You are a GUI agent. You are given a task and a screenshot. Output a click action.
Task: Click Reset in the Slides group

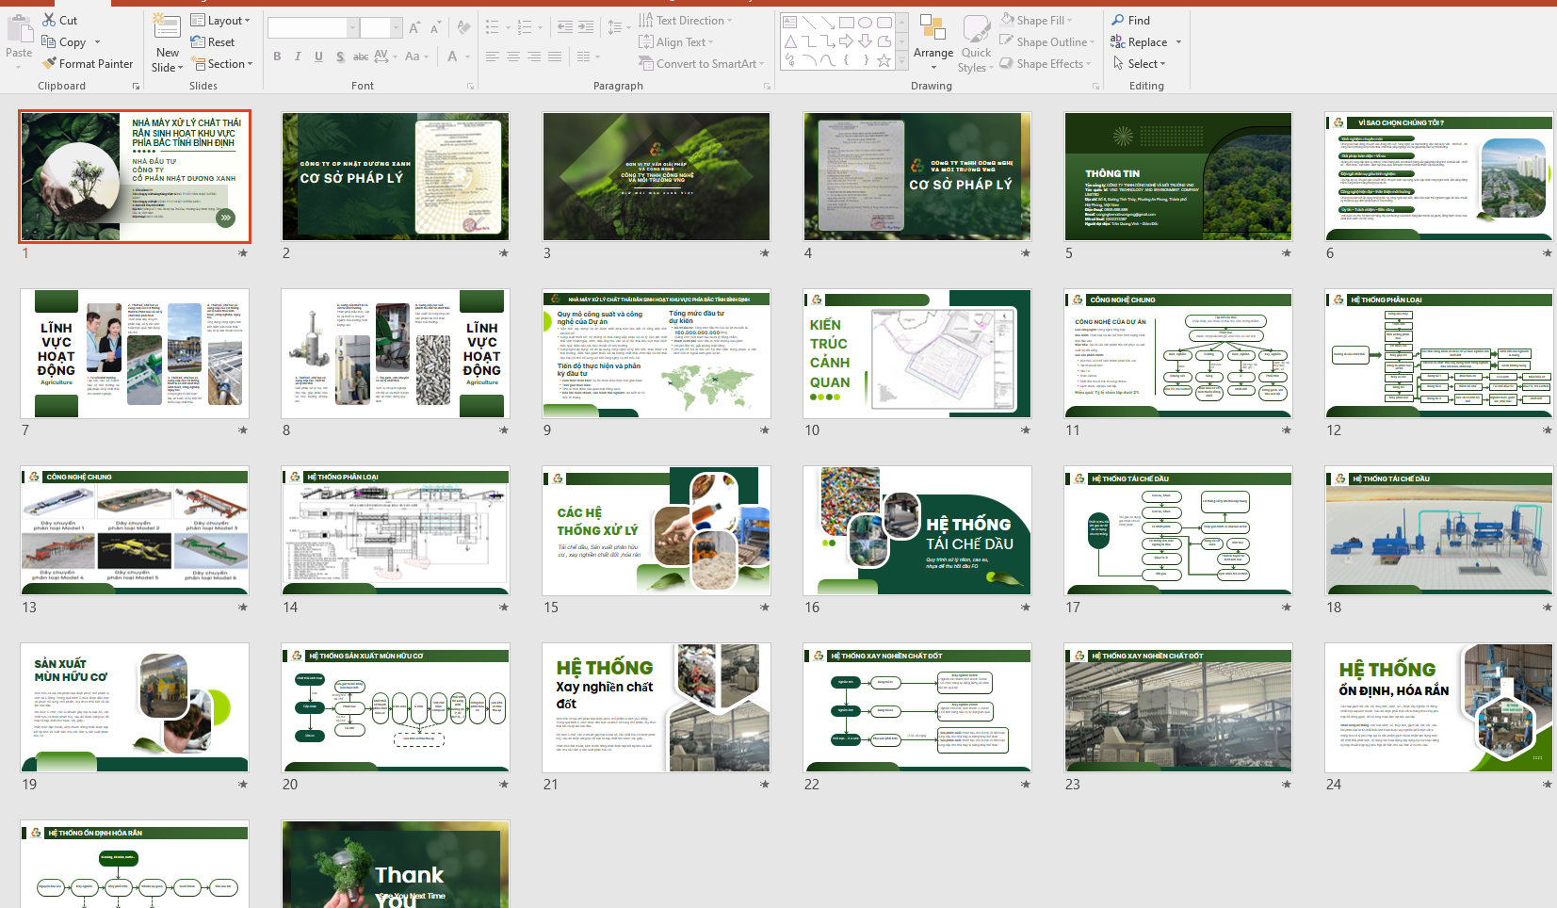tap(213, 42)
